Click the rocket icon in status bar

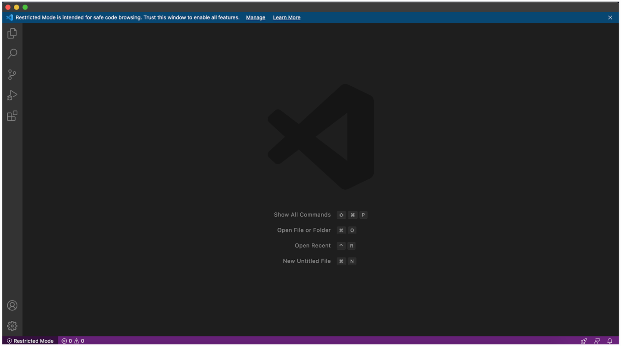584,341
